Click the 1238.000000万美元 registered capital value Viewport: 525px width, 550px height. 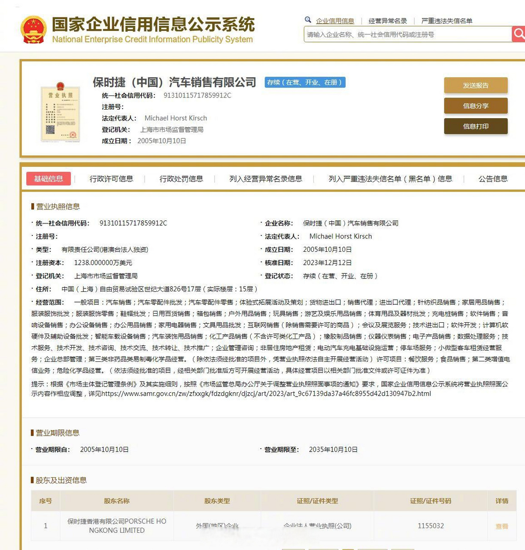click(103, 263)
